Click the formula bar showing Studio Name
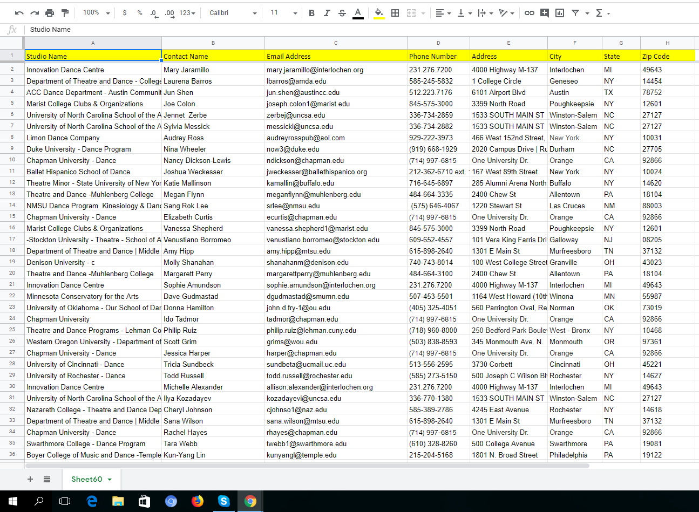This screenshot has width=699, height=512. click(x=324, y=30)
